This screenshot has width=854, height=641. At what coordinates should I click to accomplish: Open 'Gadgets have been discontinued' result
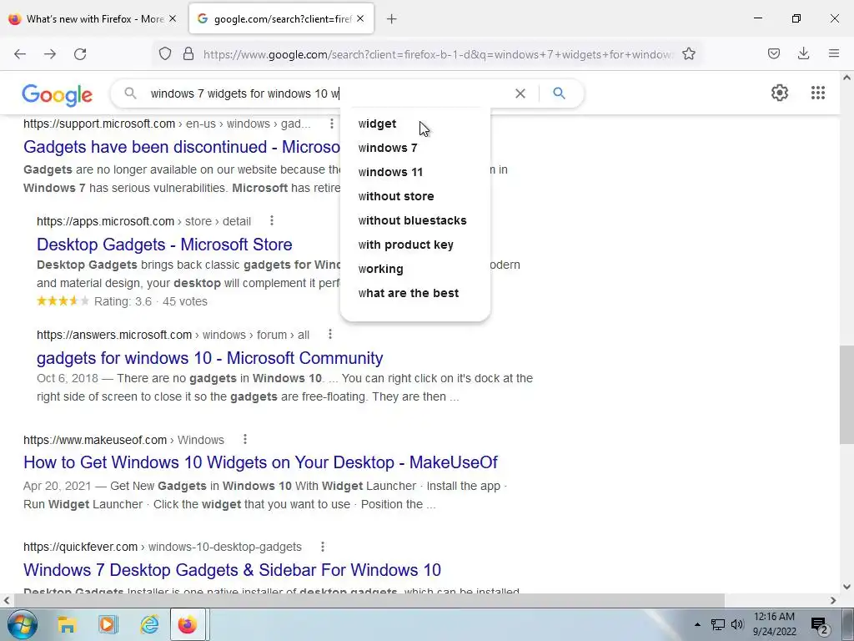point(181,147)
